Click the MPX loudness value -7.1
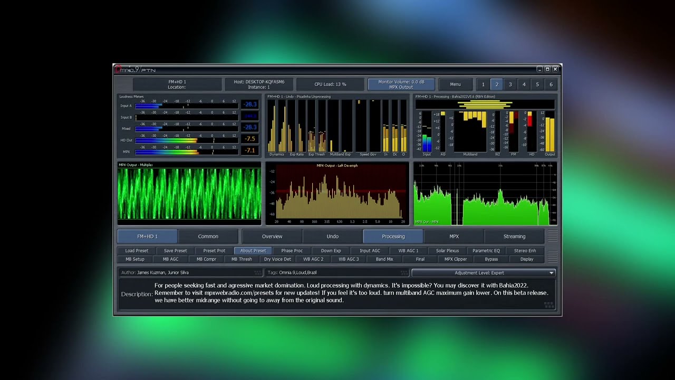 (x=250, y=150)
